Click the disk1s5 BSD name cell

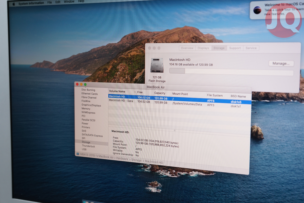tap(236, 102)
